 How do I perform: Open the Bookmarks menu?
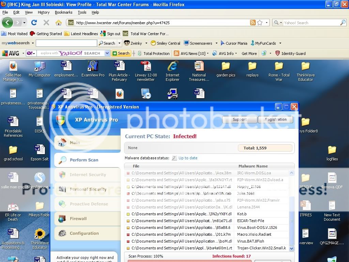pyautogui.click(x=63, y=12)
